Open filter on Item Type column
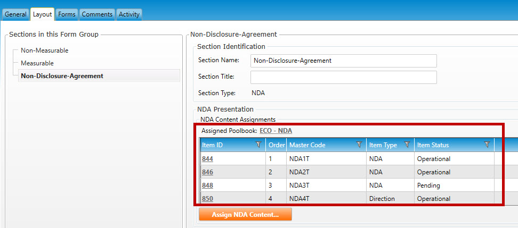This screenshot has width=518, height=228. click(x=407, y=145)
